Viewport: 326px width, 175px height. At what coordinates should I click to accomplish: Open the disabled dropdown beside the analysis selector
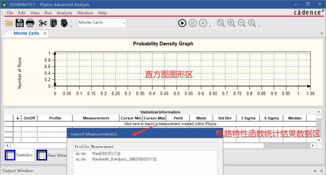[152, 23]
